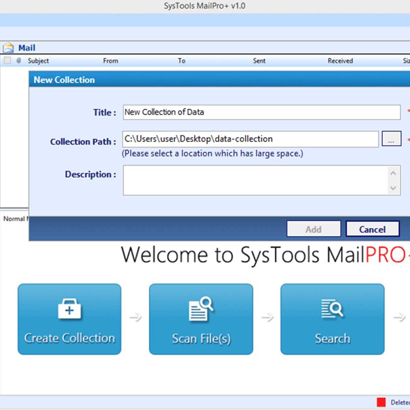The image size is (410, 410).
Task: Click the Sent column header
Action: click(x=259, y=61)
